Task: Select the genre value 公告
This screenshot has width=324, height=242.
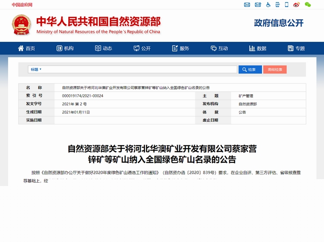Action: 242,112
